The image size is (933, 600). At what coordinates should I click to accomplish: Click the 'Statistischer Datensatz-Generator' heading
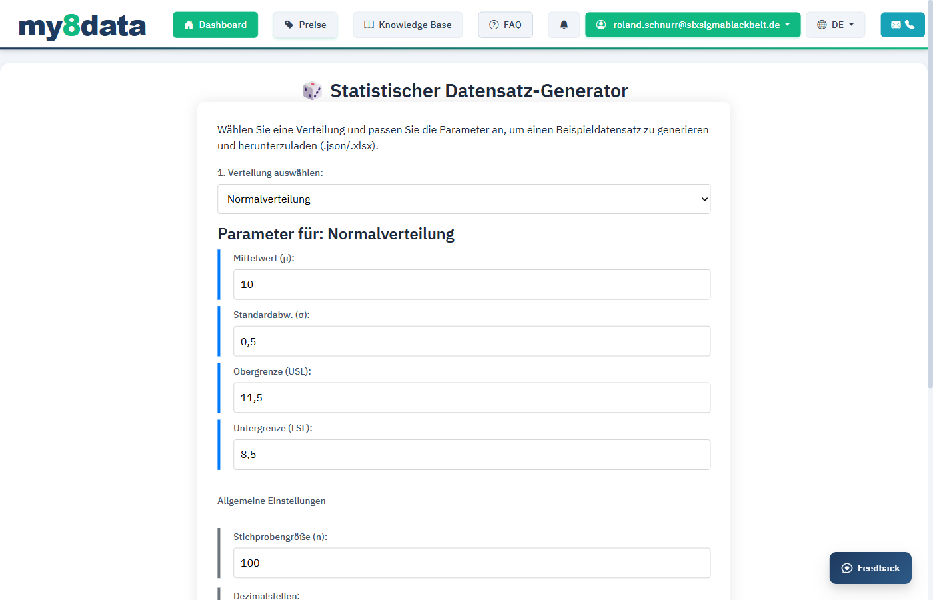pyautogui.click(x=479, y=91)
